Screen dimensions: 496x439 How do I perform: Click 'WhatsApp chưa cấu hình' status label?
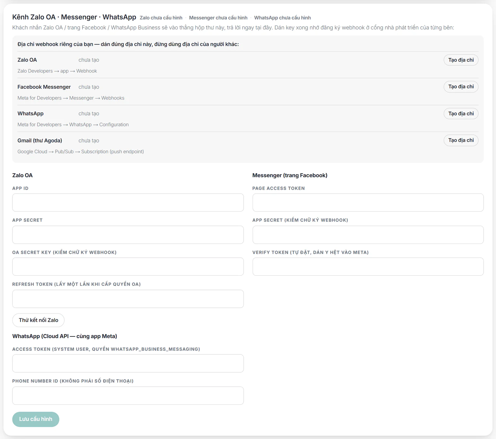click(282, 18)
